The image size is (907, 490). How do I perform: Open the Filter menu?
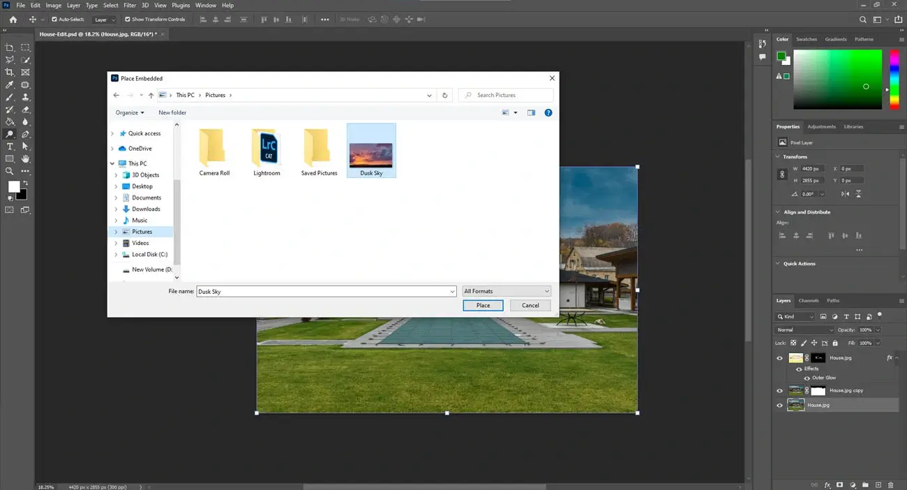coord(130,5)
